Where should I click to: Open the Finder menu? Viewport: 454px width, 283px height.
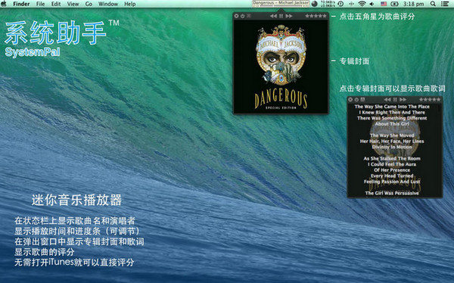pos(21,4)
